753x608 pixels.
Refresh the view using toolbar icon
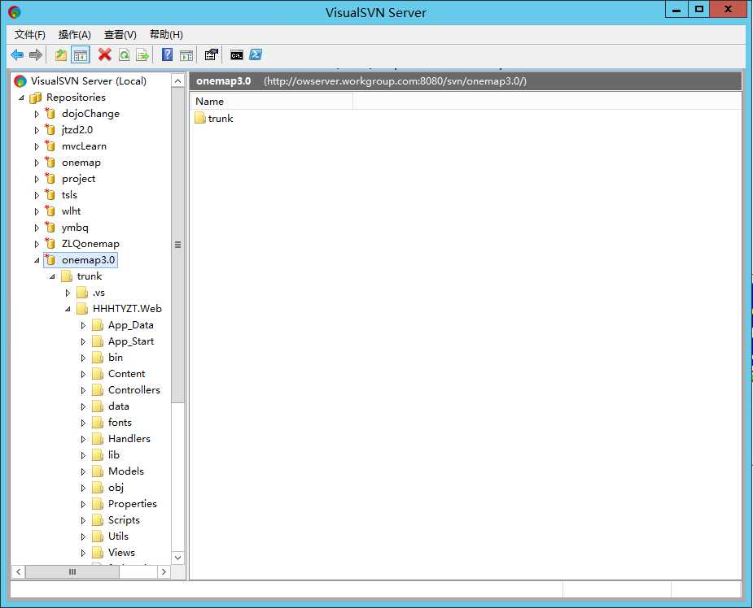124,54
